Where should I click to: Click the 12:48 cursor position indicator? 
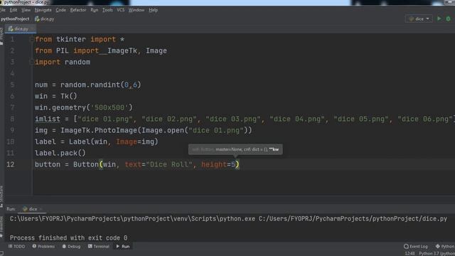coord(409,253)
